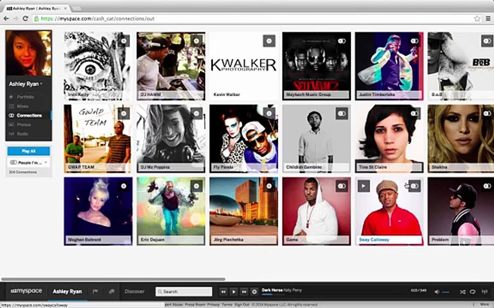Open the Kevin Walker photography card
This screenshot has height=308, width=494.
244,66
